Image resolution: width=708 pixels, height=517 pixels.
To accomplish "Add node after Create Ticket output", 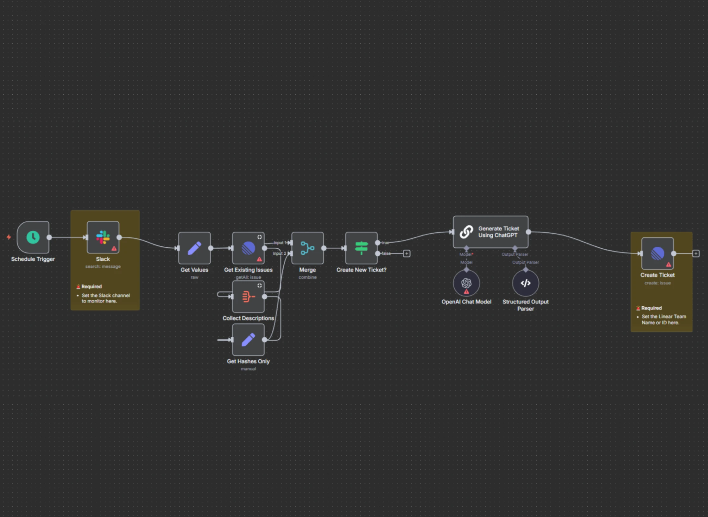I will (696, 253).
